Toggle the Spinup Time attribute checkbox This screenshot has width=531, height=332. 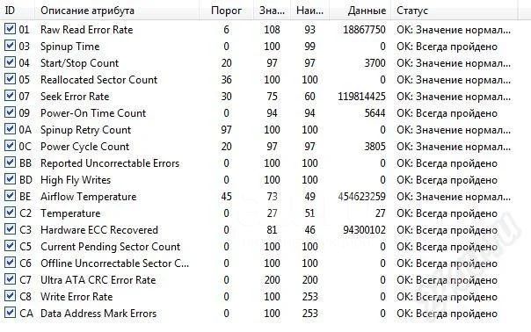(10, 46)
